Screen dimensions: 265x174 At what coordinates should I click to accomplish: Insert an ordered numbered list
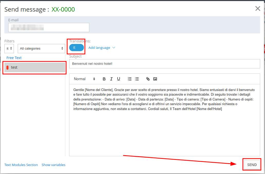(x=130, y=79)
